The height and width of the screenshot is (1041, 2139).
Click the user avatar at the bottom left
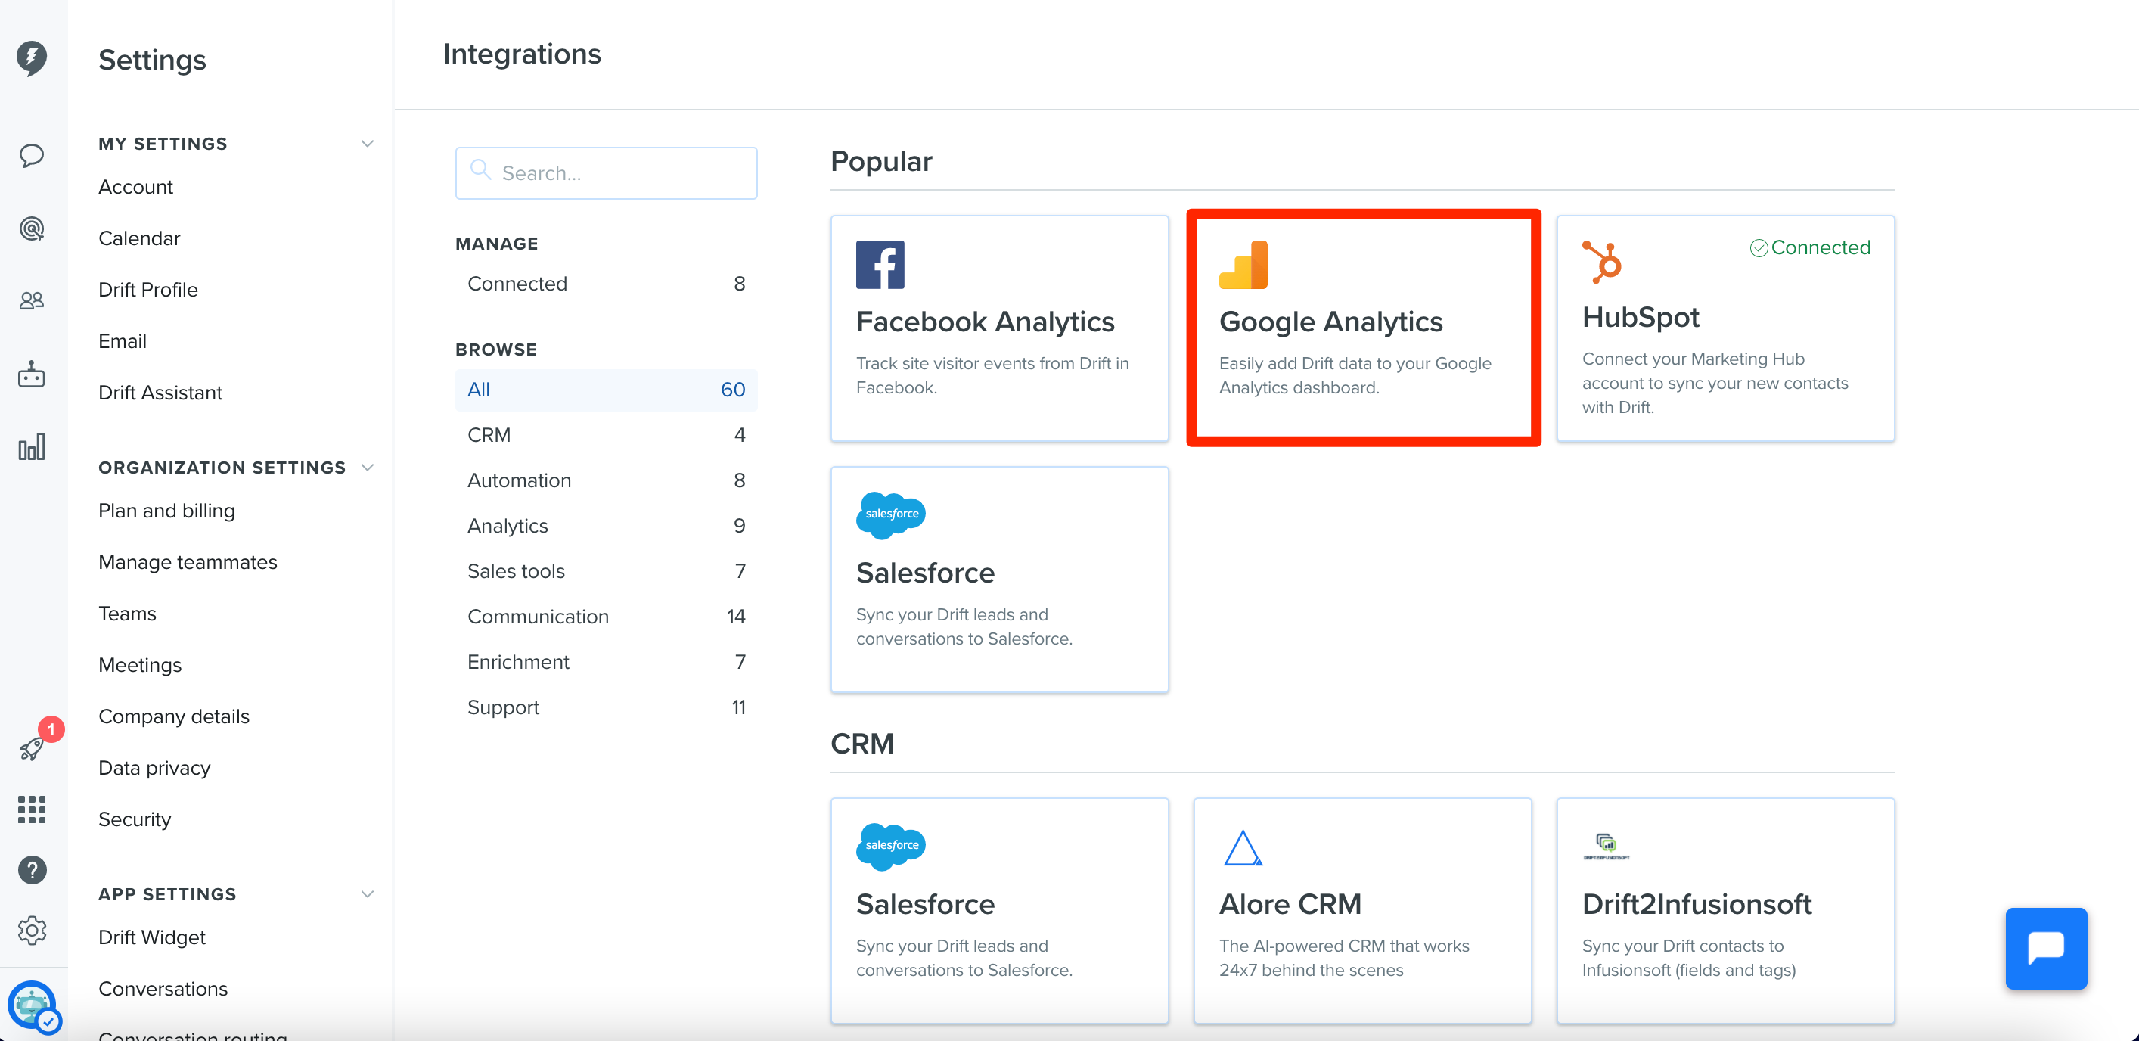[33, 1005]
